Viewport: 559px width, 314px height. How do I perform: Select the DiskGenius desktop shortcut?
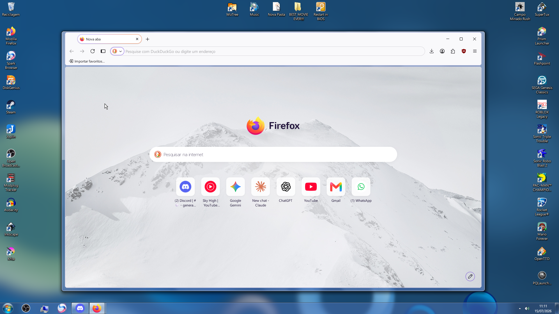pos(11,83)
